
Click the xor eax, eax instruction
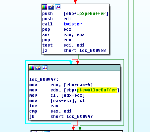63,35
